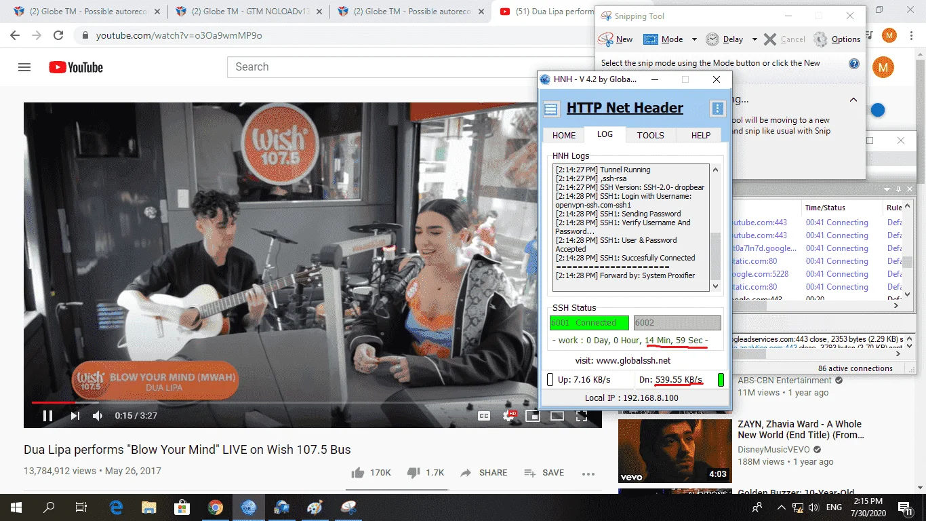
Task: Click the green '6001 Connected' SSH status
Action: click(589, 323)
